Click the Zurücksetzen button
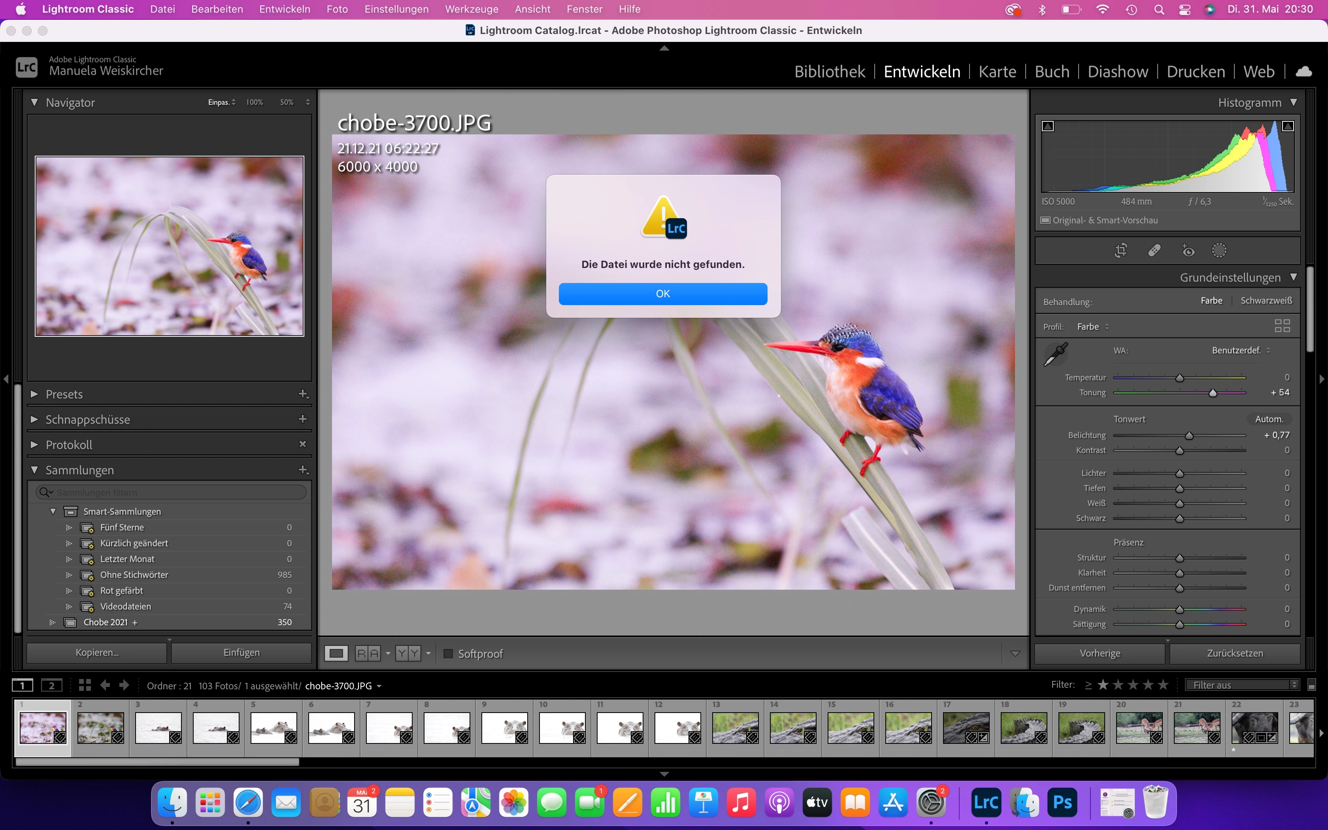 [1234, 653]
